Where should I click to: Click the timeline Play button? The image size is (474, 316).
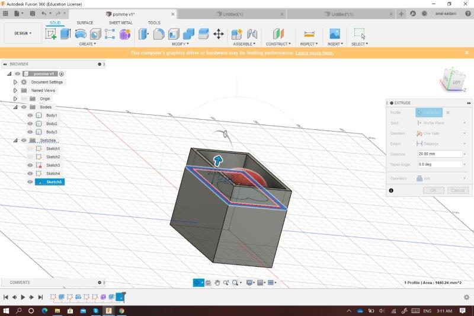pyautogui.click(x=23, y=297)
